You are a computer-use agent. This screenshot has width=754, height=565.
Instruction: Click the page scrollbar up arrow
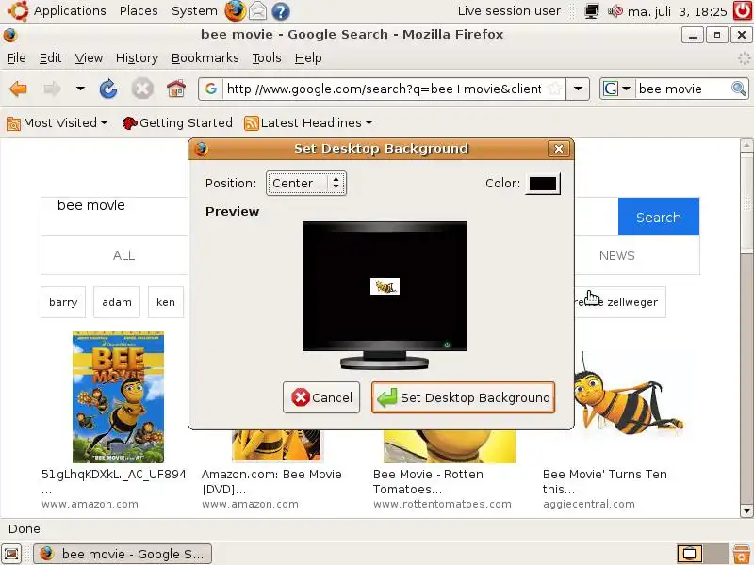pos(746,145)
